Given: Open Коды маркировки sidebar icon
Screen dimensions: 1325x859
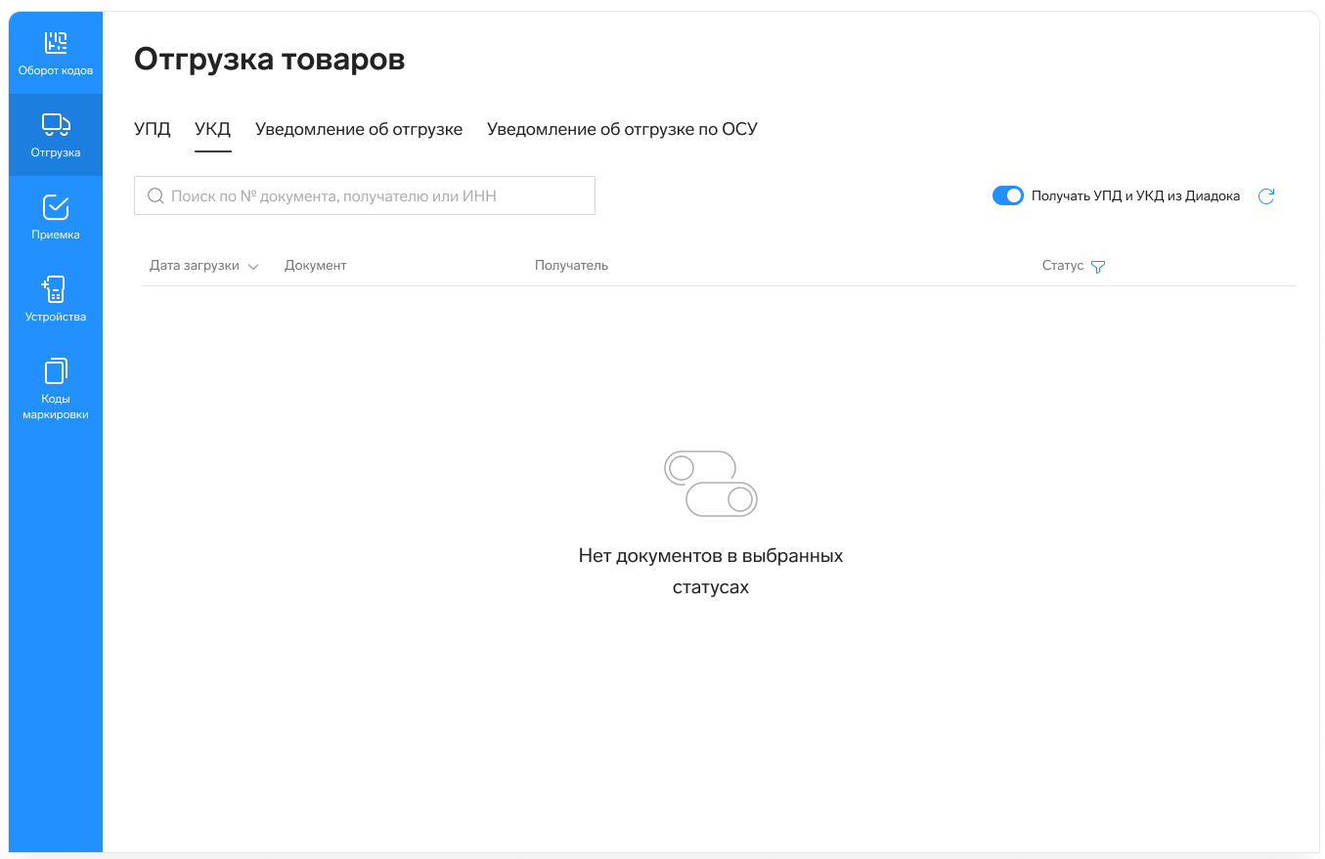Looking at the screenshot, I should coord(56,371).
